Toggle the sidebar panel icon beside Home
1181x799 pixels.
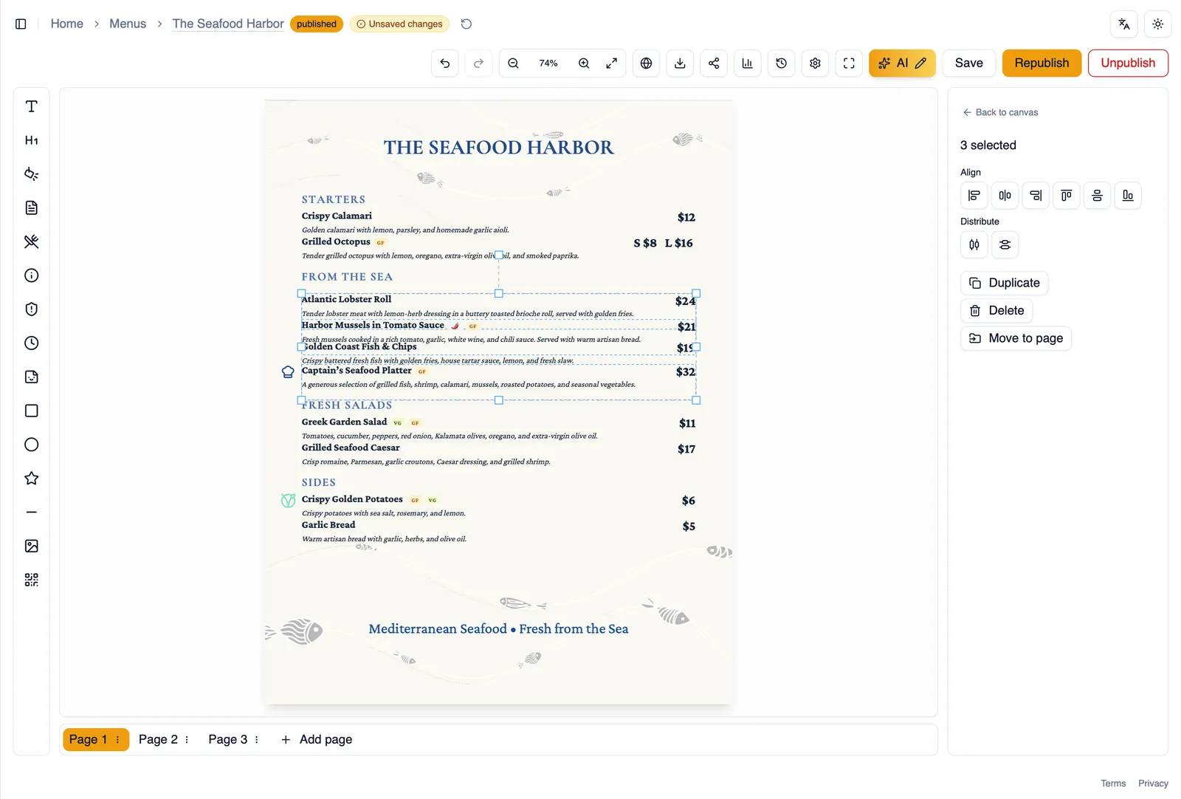[x=21, y=24]
